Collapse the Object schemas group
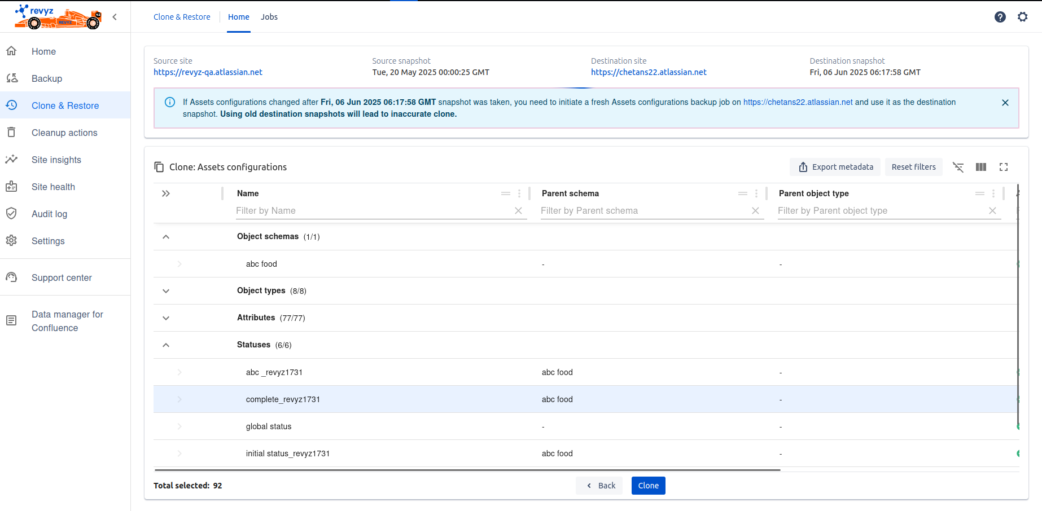This screenshot has width=1042, height=511. tap(166, 237)
